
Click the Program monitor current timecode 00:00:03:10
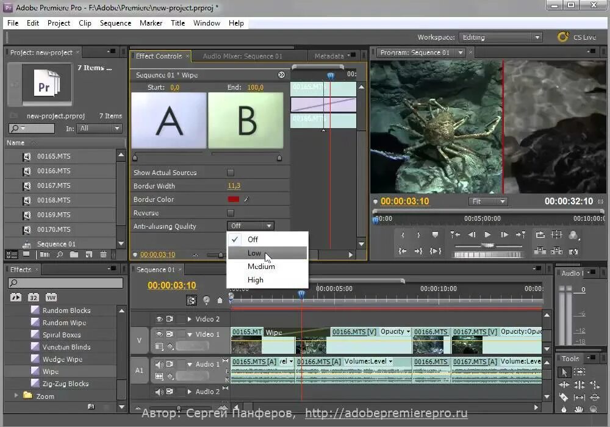point(404,201)
